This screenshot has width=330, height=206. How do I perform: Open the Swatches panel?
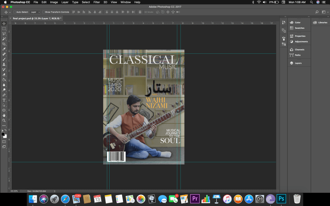pos(299,28)
